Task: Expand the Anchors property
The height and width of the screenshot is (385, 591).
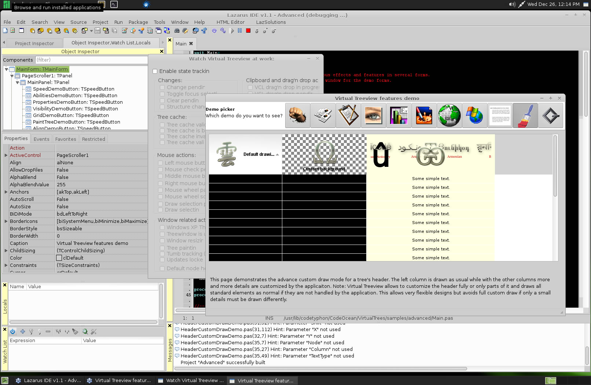Action: [6, 192]
